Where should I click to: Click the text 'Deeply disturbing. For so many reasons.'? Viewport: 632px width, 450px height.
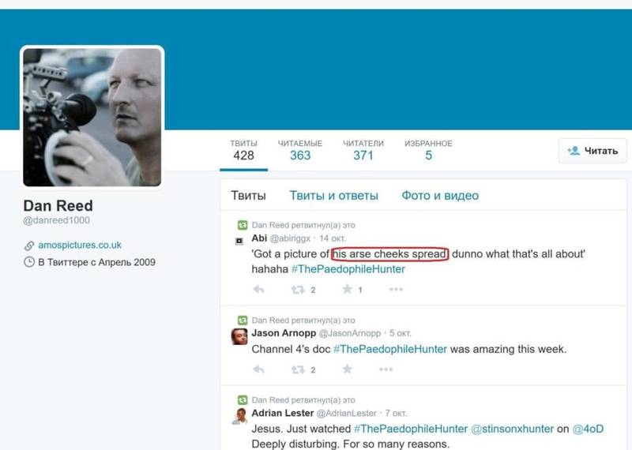click(x=350, y=444)
